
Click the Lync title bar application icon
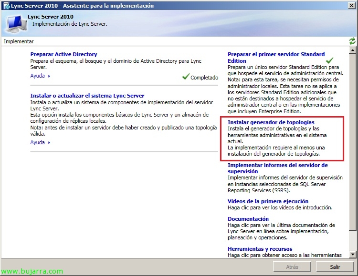pos(6,6)
